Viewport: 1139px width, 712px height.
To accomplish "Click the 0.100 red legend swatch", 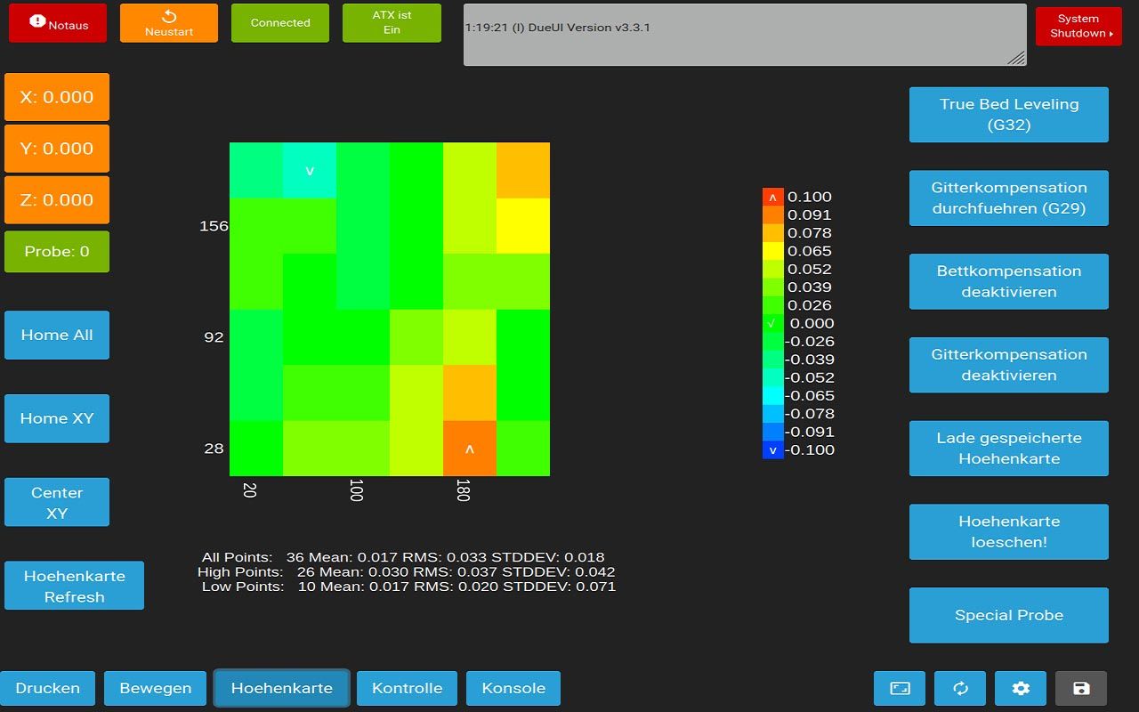I will (772, 197).
